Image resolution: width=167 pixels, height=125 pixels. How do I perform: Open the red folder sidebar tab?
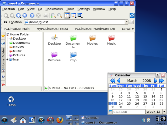3,84
